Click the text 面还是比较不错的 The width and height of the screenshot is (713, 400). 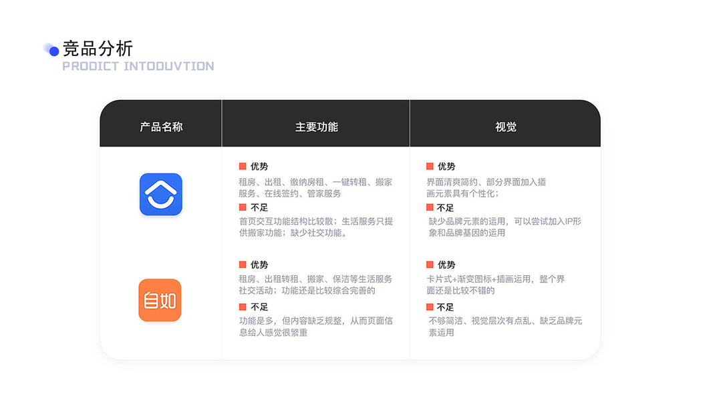(460, 290)
